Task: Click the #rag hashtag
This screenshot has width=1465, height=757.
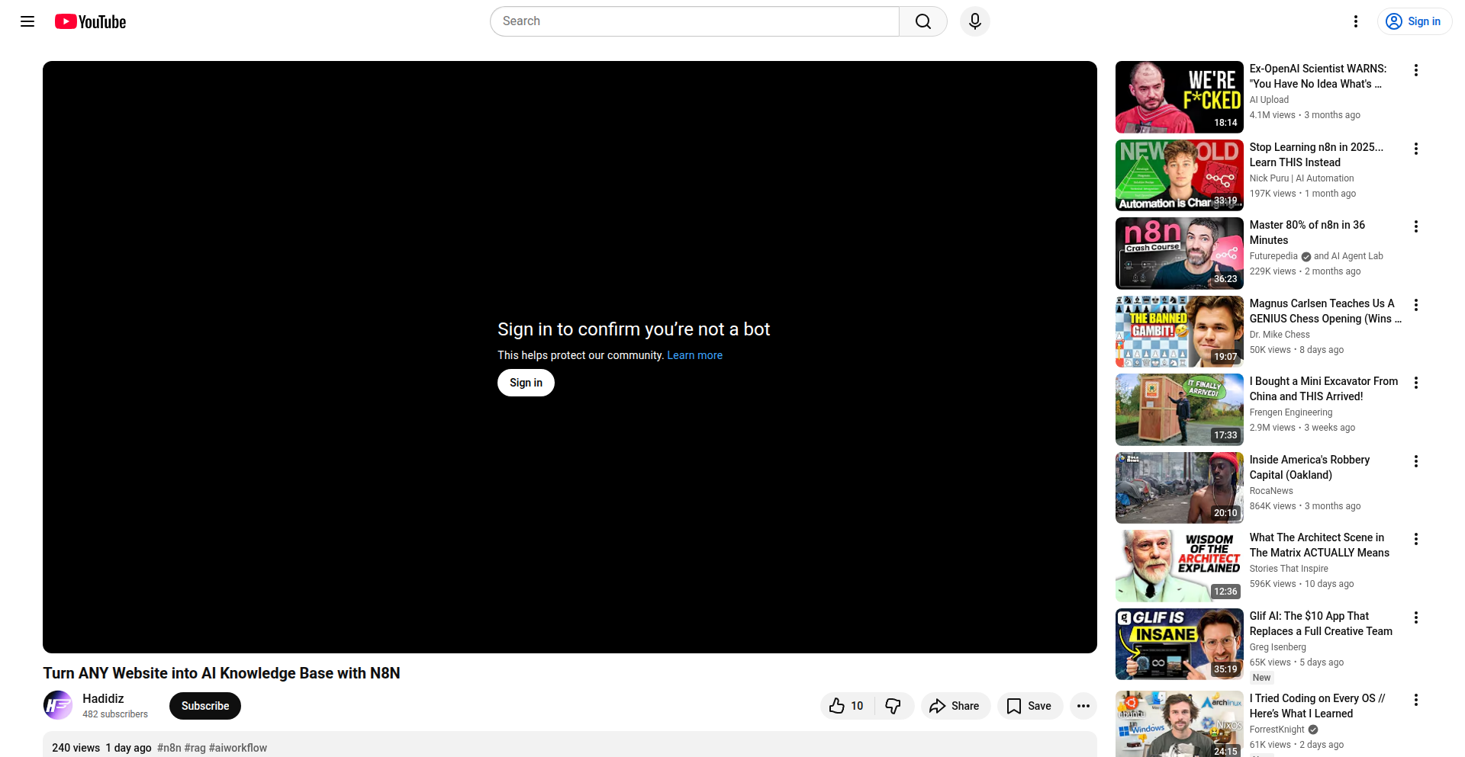Action: click(195, 748)
